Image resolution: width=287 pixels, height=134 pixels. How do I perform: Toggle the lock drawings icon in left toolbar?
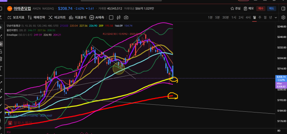tap(1, 52)
